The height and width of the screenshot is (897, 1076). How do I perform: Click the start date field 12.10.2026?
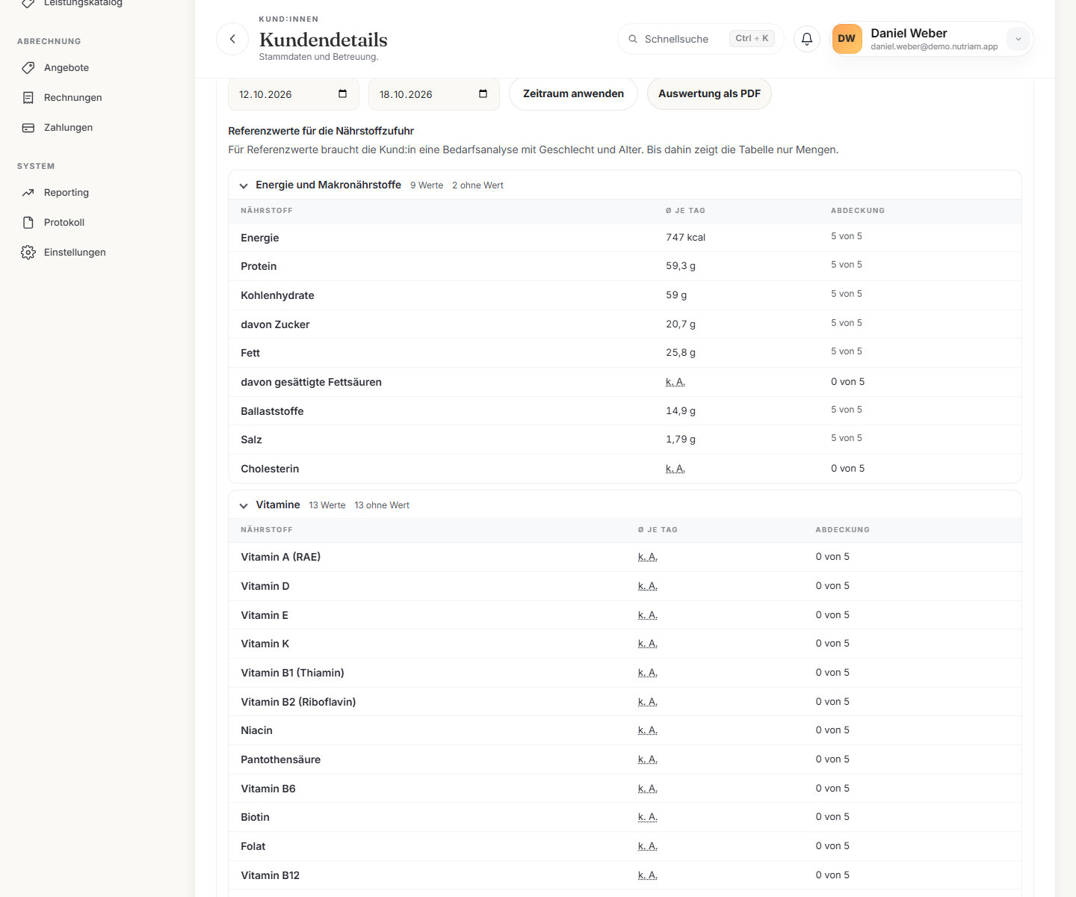(x=294, y=94)
